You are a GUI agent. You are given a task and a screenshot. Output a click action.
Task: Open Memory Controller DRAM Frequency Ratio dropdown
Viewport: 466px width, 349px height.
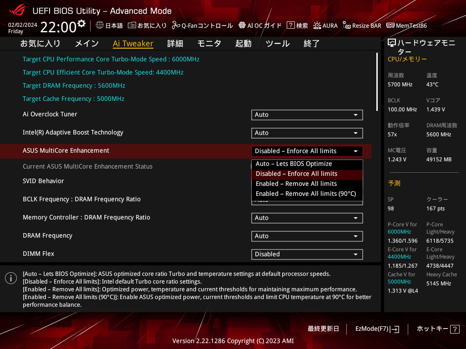pos(307,218)
